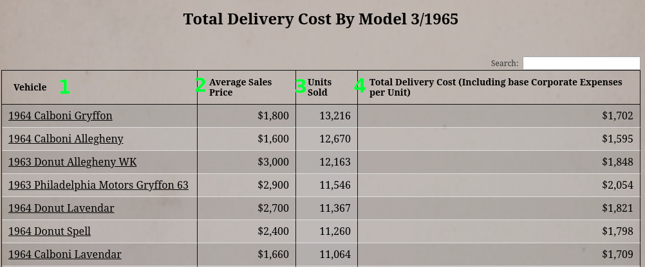
Task: Open 1964 Calboni Lavendar link
Action: 65,254
